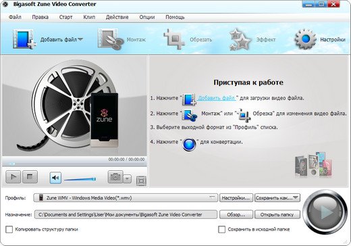Start playback with the play button
The image size is (351, 246).
coord(13,177)
